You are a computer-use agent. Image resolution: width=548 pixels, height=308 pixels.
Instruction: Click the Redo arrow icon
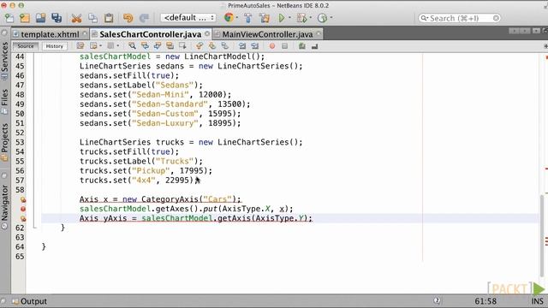tap(144, 18)
